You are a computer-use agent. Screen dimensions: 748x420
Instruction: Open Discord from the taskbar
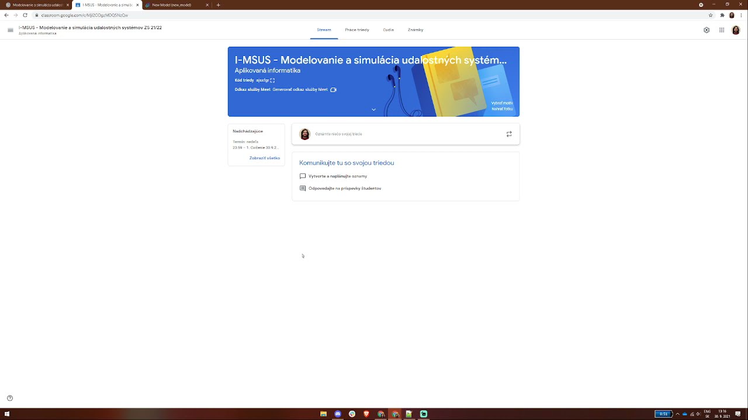coord(338,414)
